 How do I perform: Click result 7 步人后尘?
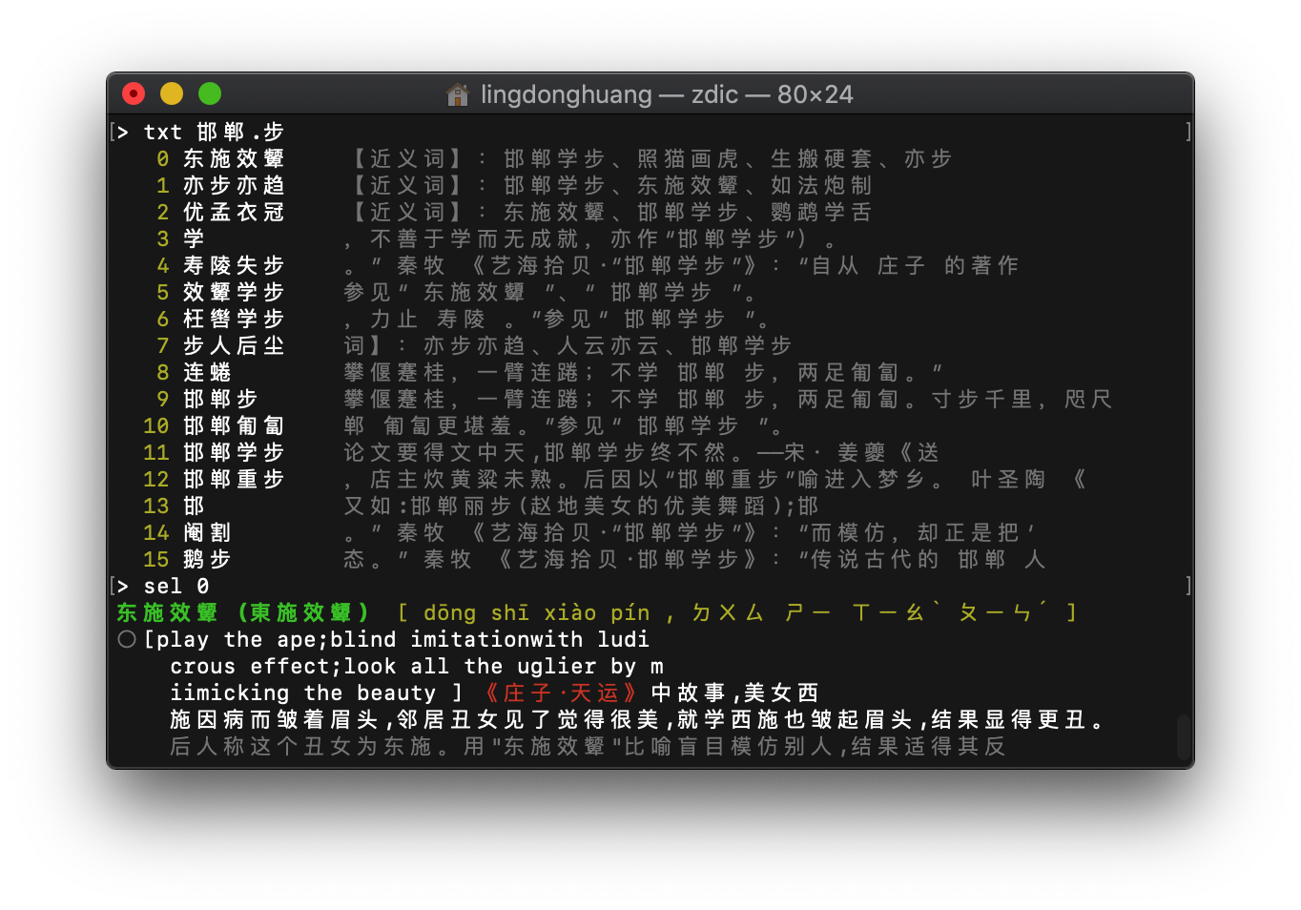coord(233,345)
